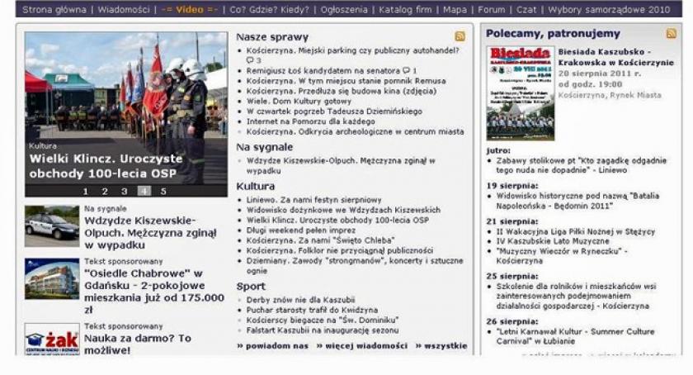This screenshot has width=693, height=375.
Task: Switch slideshow to slide 5
Action: tap(163, 192)
